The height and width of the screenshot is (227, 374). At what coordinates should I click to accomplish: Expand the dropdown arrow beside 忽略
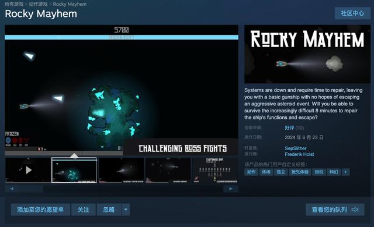pyautogui.click(x=126, y=210)
